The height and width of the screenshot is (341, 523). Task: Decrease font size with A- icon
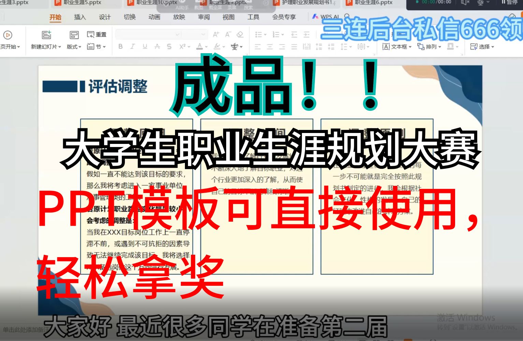pyautogui.click(x=228, y=34)
